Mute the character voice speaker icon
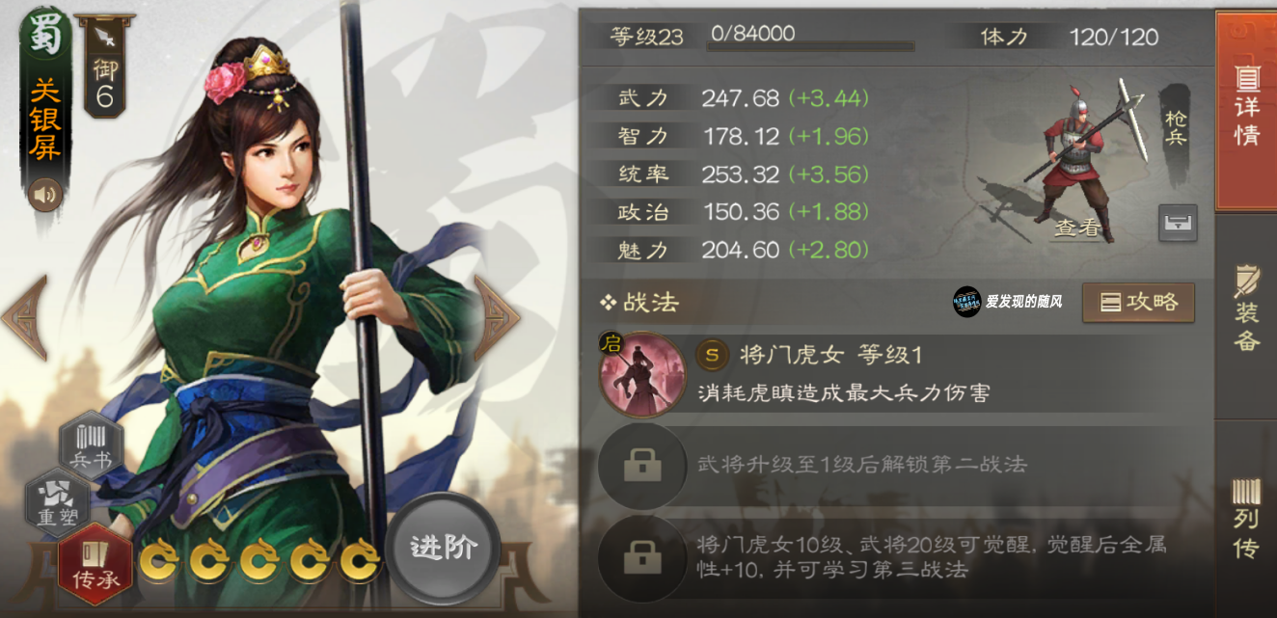1277x618 pixels. coord(45,196)
